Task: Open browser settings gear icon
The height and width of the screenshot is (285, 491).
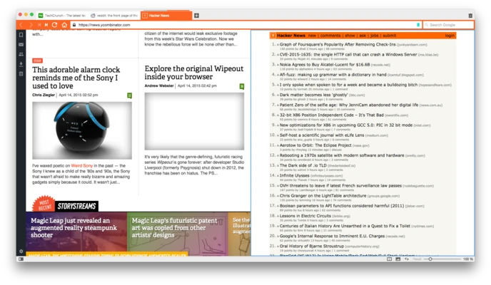Action: pyautogui.click(x=21, y=252)
